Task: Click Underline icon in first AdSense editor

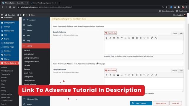Action: (x=114, y=38)
